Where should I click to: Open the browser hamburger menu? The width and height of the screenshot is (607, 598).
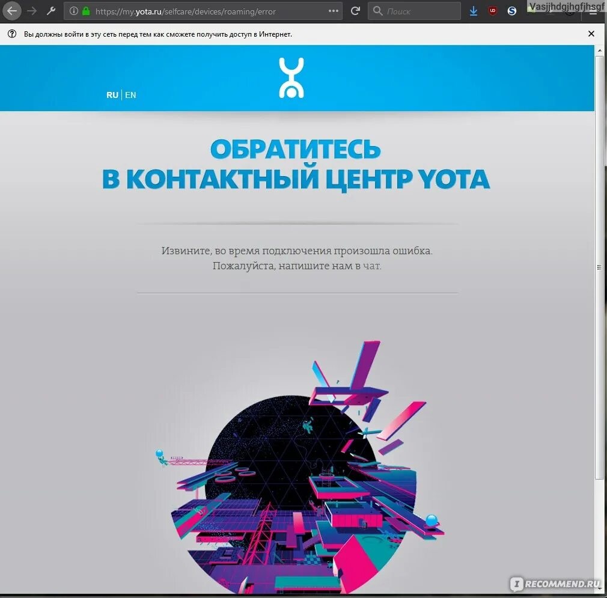[x=593, y=13]
